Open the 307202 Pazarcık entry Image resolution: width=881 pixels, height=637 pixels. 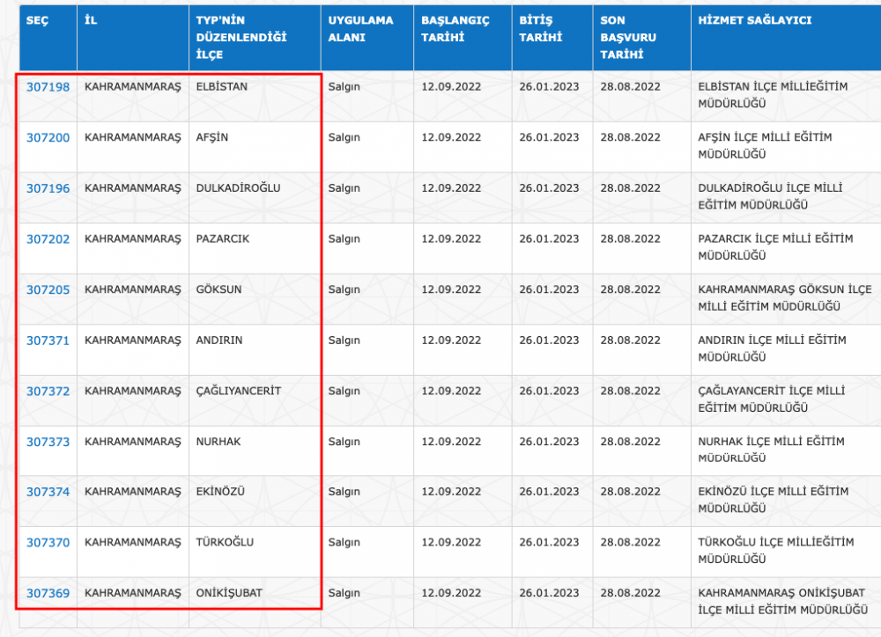coord(48,239)
